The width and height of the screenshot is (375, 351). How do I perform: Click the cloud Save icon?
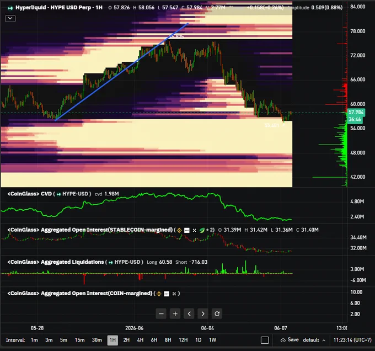(x=283, y=340)
